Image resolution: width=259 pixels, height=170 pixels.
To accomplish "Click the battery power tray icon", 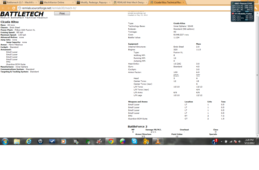I will pos(226,141).
